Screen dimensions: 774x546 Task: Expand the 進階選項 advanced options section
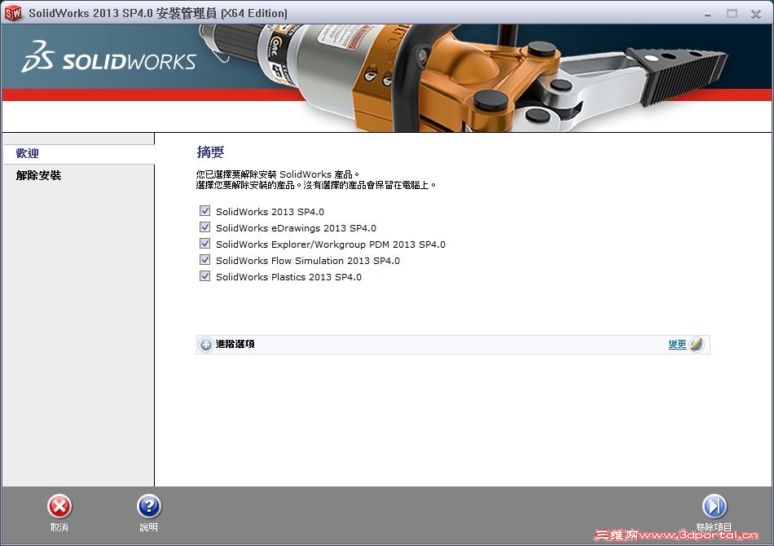point(206,345)
